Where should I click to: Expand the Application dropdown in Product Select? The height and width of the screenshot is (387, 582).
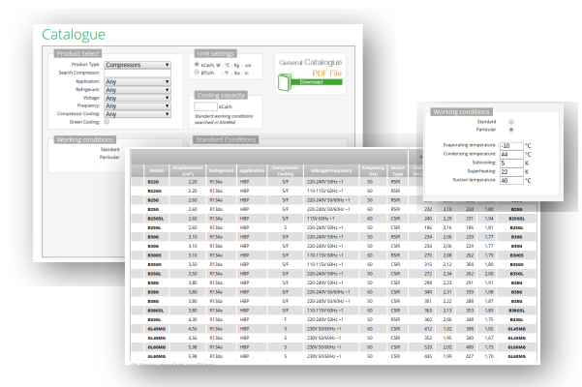(x=138, y=81)
